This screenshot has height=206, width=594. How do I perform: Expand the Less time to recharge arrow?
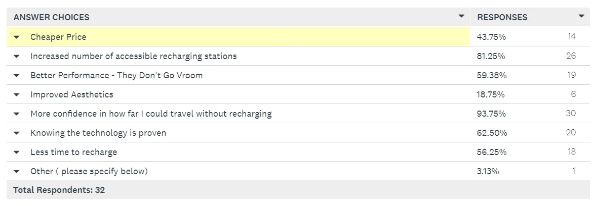pos(16,152)
